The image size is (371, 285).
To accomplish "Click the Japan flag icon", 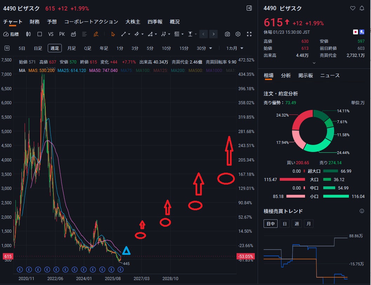I will click(356, 32).
